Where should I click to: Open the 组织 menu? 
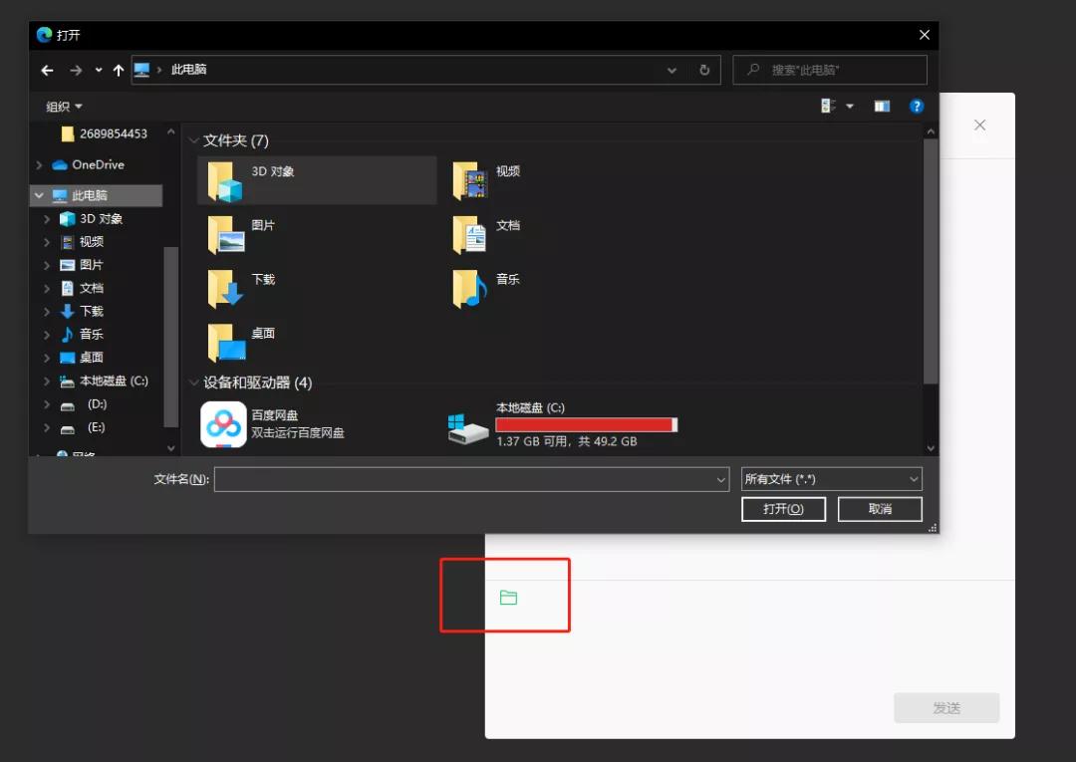[x=64, y=107]
